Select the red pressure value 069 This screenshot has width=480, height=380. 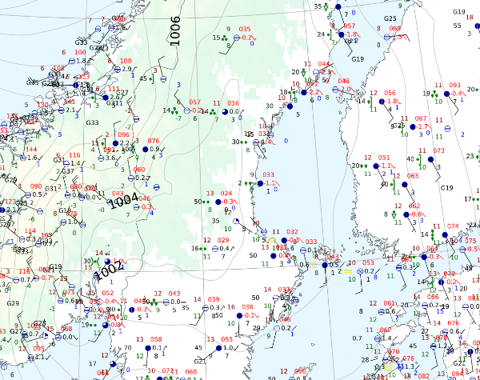(395, 29)
